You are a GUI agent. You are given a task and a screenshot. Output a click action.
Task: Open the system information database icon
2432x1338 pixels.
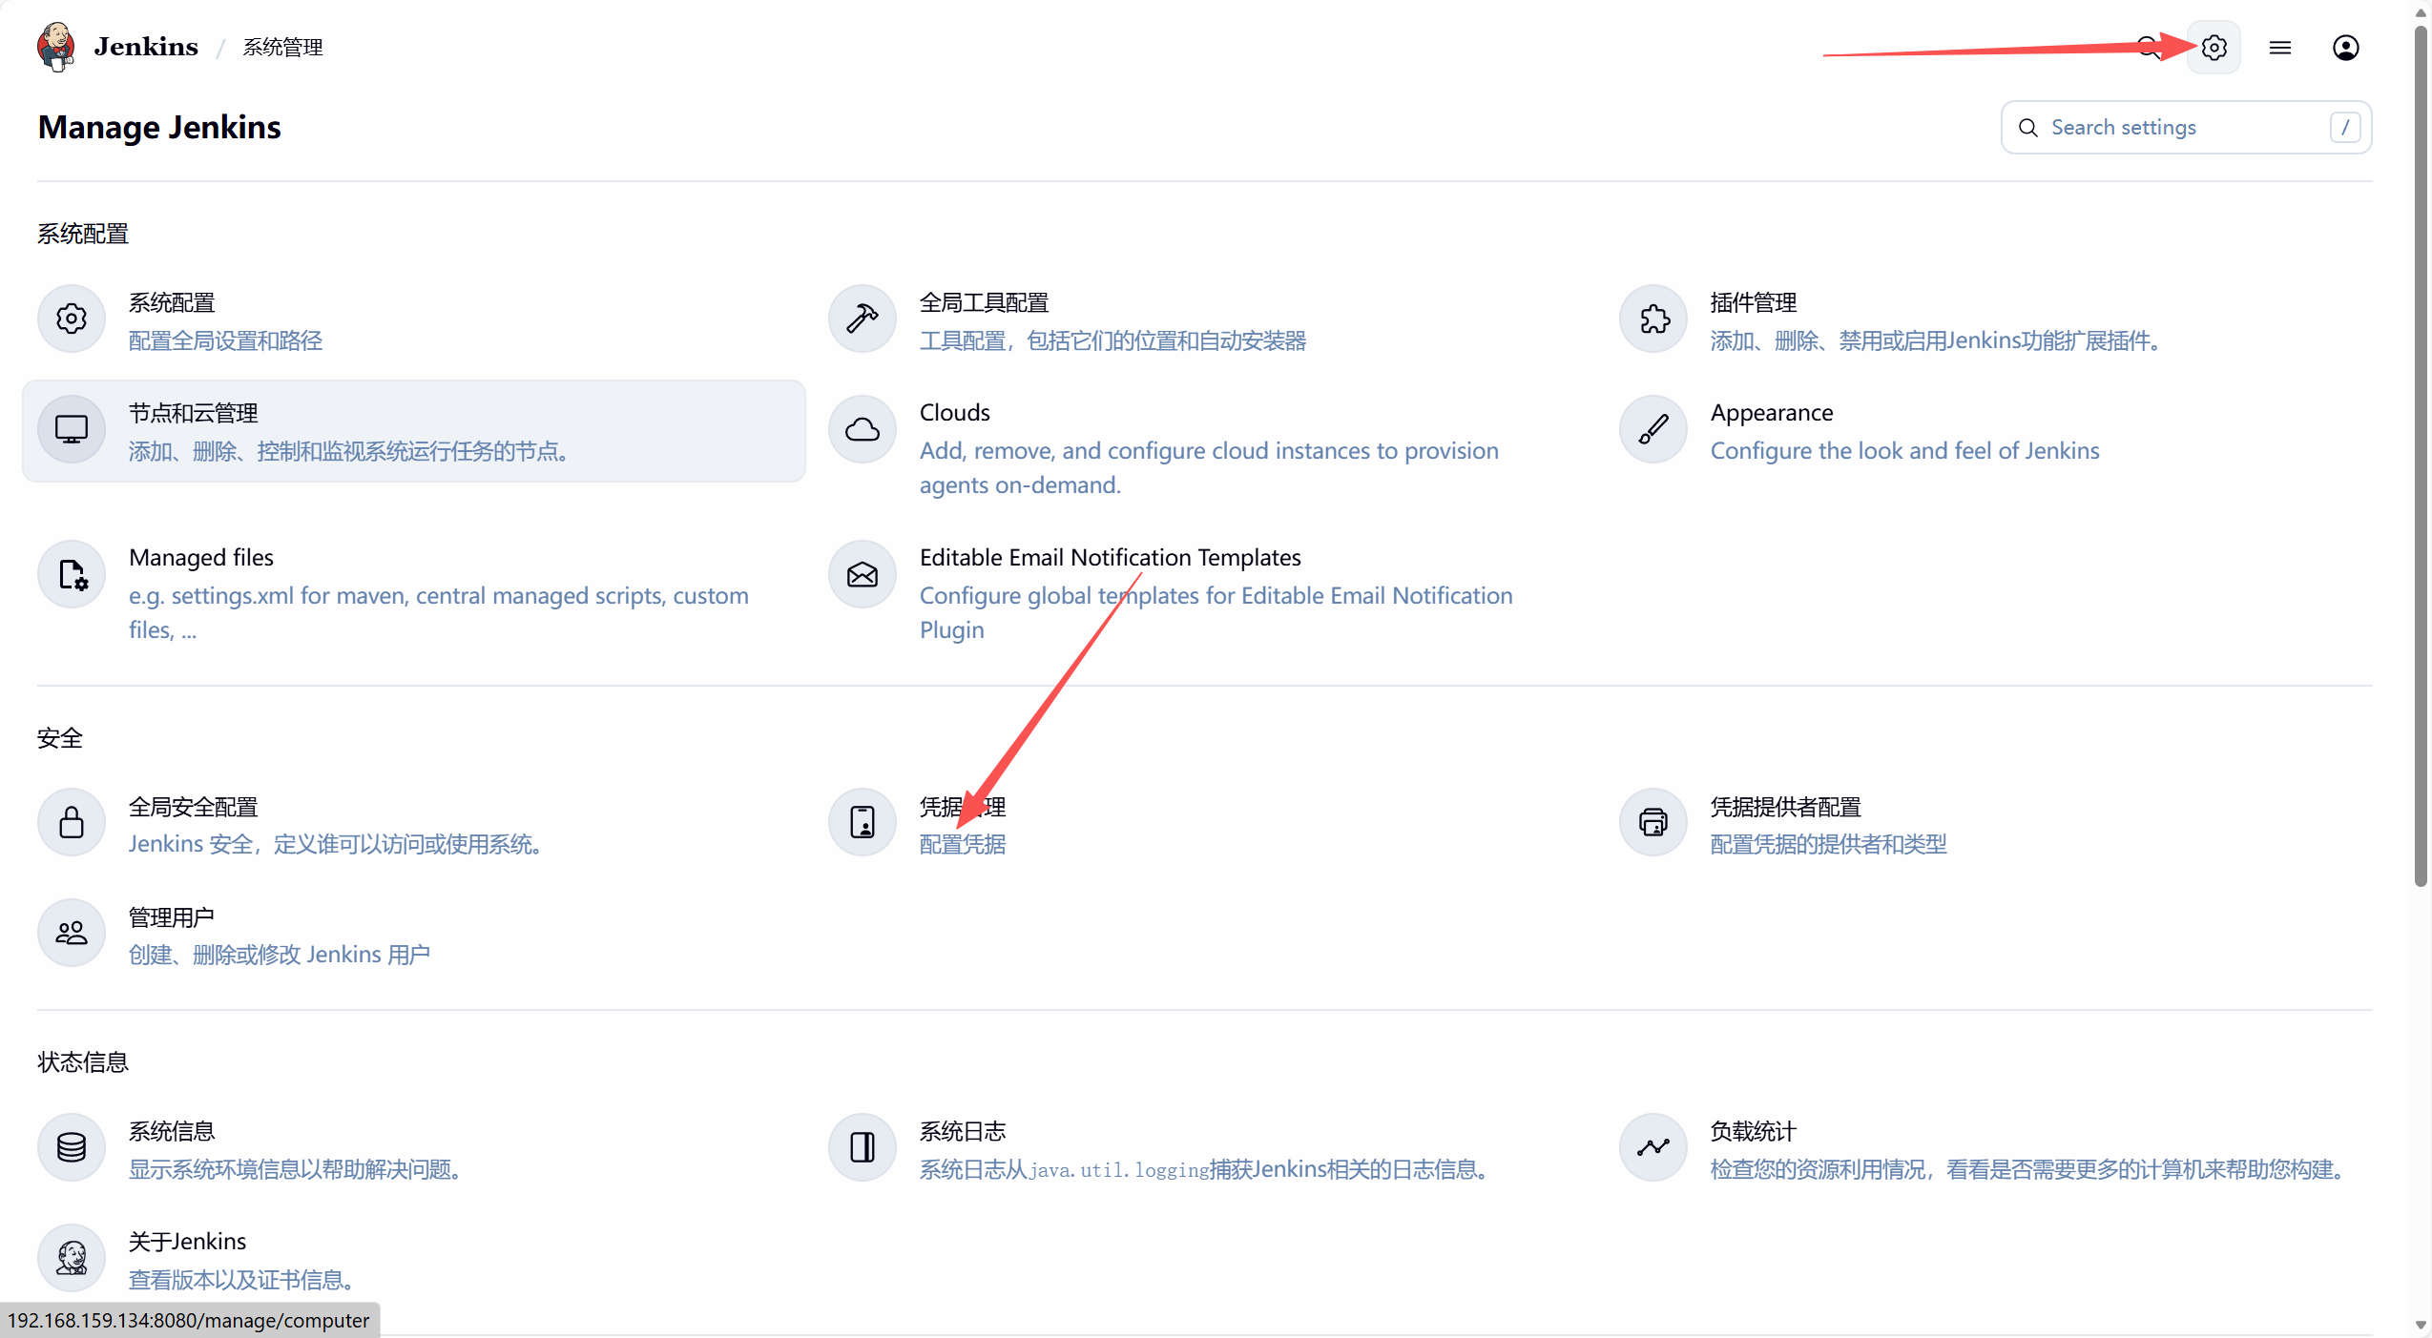(x=72, y=1146)
